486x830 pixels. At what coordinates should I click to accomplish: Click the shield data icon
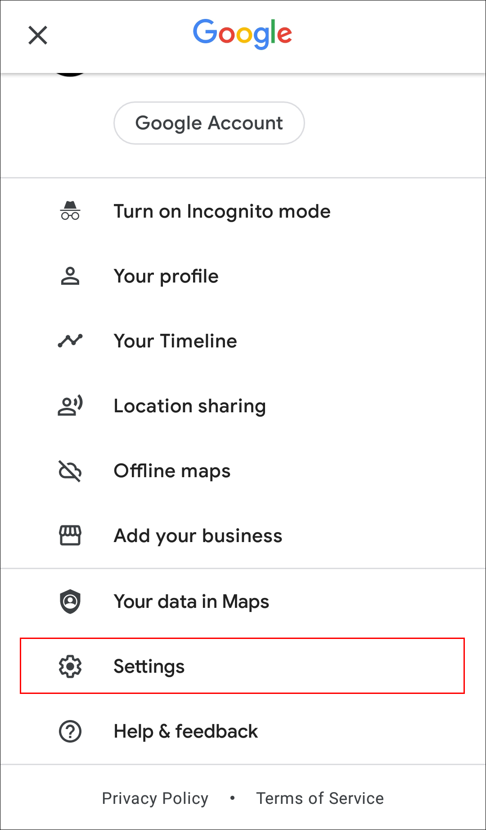[x=70, y=602]
